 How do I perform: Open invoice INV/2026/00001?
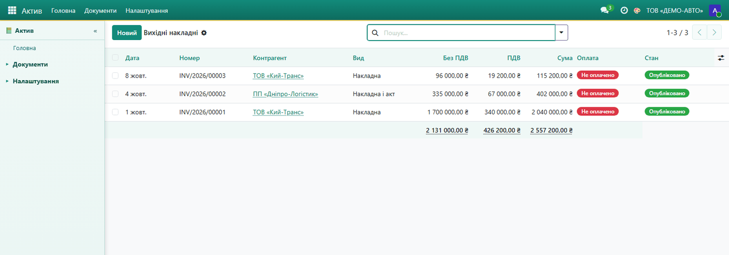(202, 112)
